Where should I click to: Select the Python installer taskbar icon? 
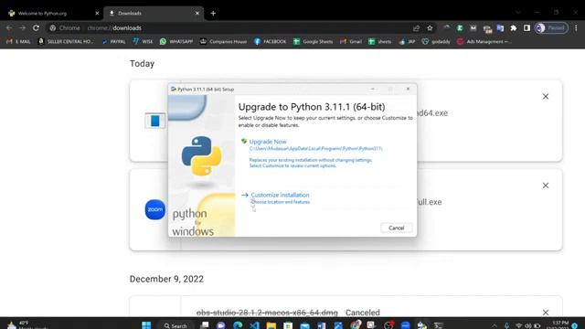(x=422, y=325)
